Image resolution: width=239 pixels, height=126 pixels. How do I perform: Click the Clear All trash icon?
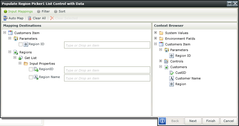29,18
